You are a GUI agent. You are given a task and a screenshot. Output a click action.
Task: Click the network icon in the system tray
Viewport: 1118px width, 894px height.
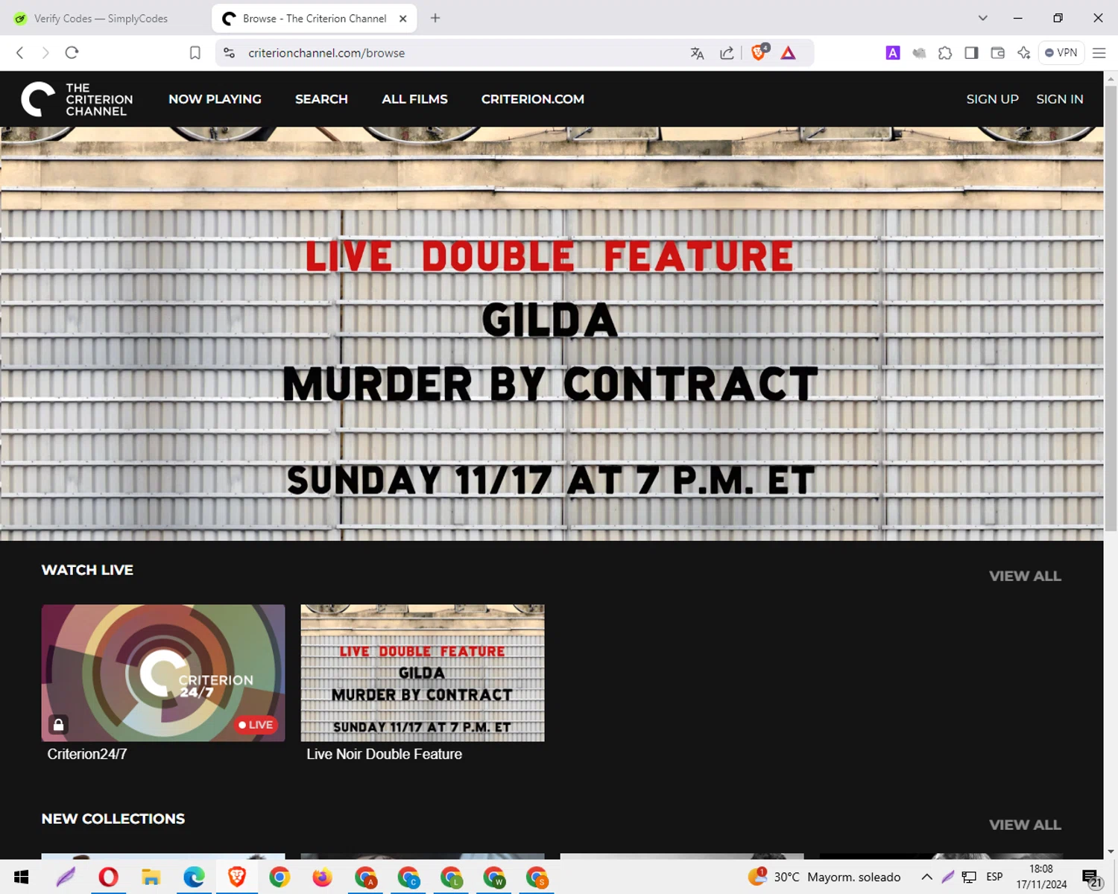[x=969, y=877]
